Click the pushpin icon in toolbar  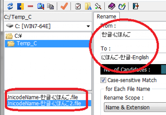[x=98, y=6]
